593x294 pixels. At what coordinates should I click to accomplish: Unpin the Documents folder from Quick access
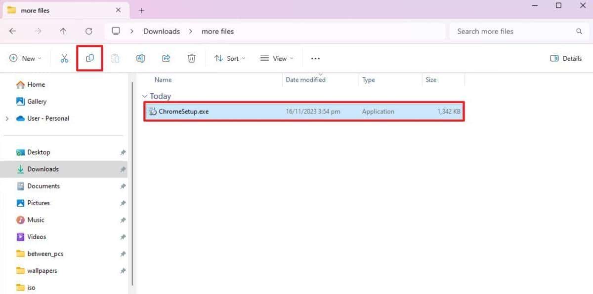coord(123,186)
